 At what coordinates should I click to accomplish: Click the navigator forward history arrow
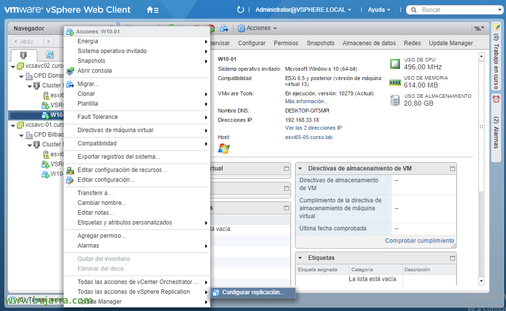point(49,42)
